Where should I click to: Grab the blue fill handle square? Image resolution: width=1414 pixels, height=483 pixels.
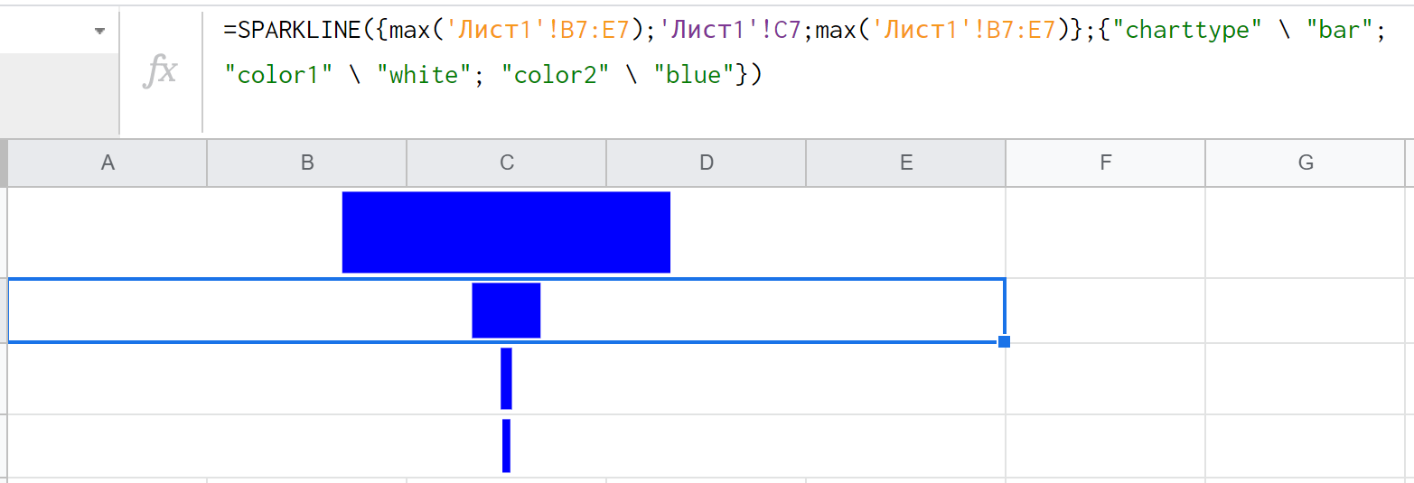tap(1004, 341)
